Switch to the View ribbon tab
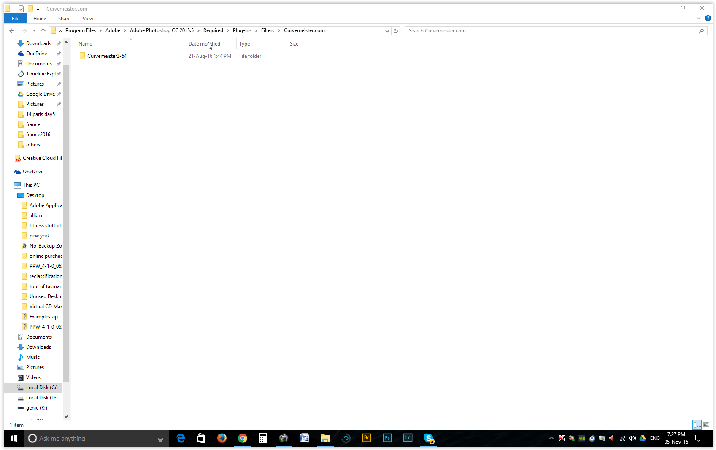The height and width of the screenshot is (450, 716). tap(88, 19)
